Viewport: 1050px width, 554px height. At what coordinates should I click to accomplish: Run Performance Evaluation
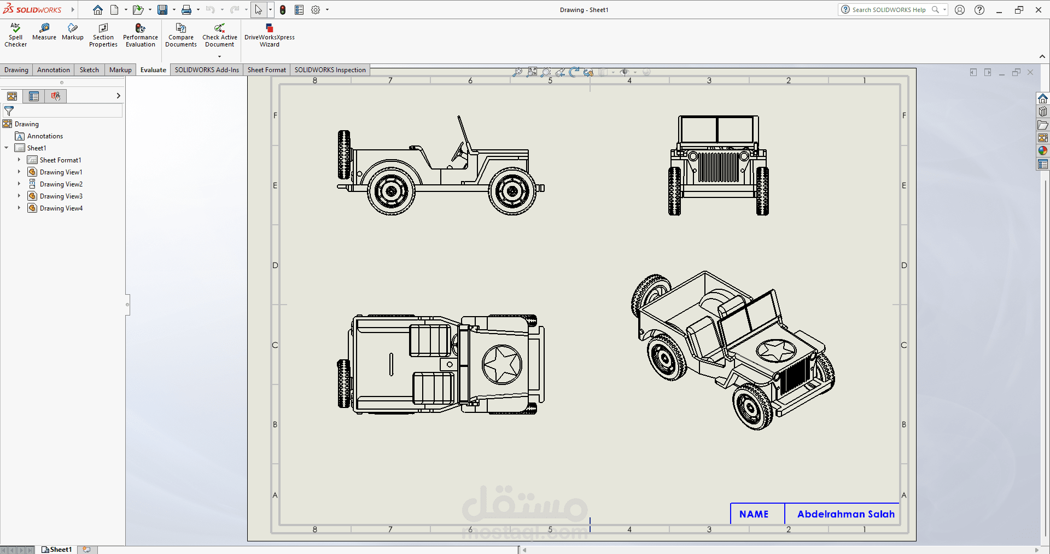pos(140,34)
